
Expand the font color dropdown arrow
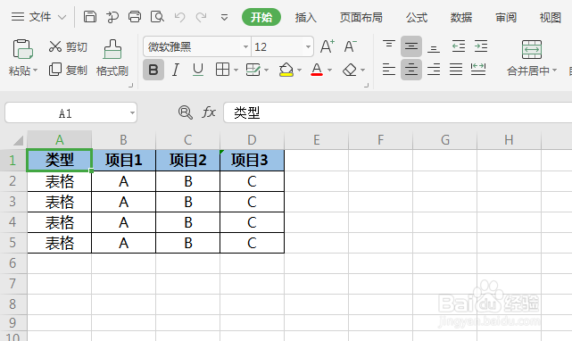point(330,71)
